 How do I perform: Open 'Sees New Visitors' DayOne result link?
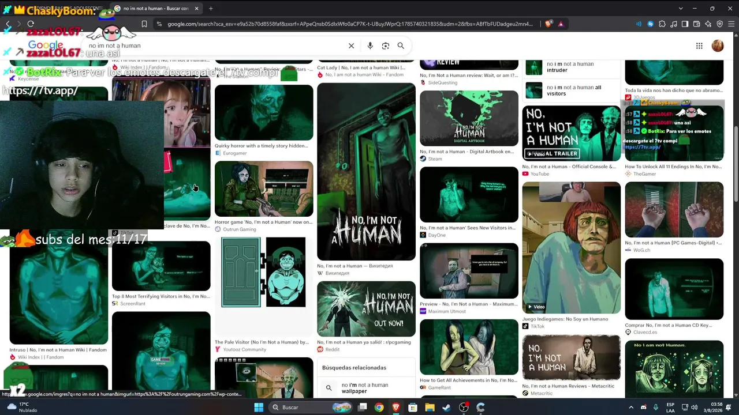pyautogui.click(x=468, y=228)
